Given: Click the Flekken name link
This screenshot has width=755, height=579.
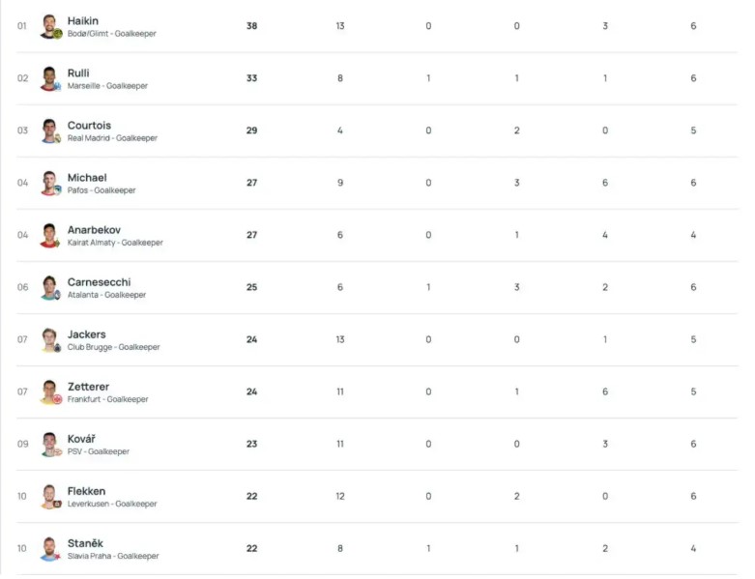Looking at the screenshot, I should (86, 490).
